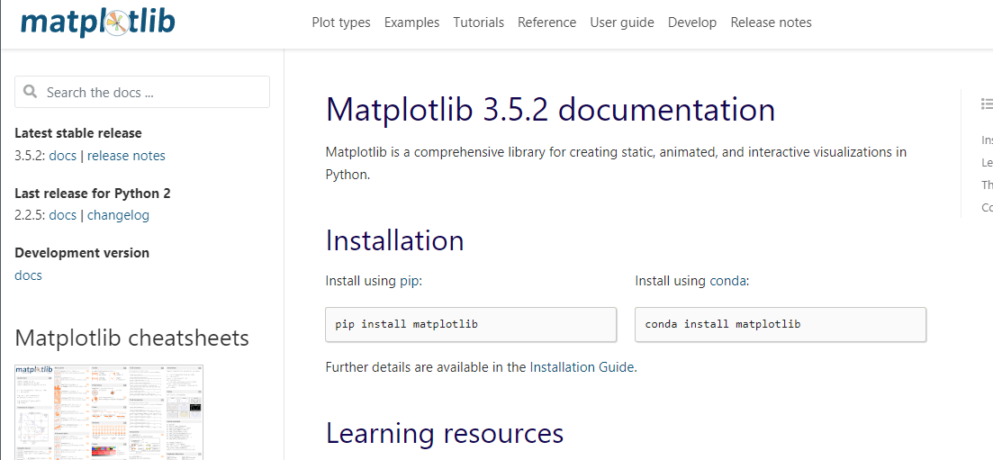Open the Matplotlib cheatsheets thumbnail
This screenshot has height=460, width=993.
(109, 412)
